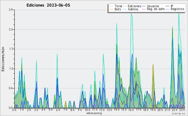Click the green Ediciones peak near 22 h

172,27
